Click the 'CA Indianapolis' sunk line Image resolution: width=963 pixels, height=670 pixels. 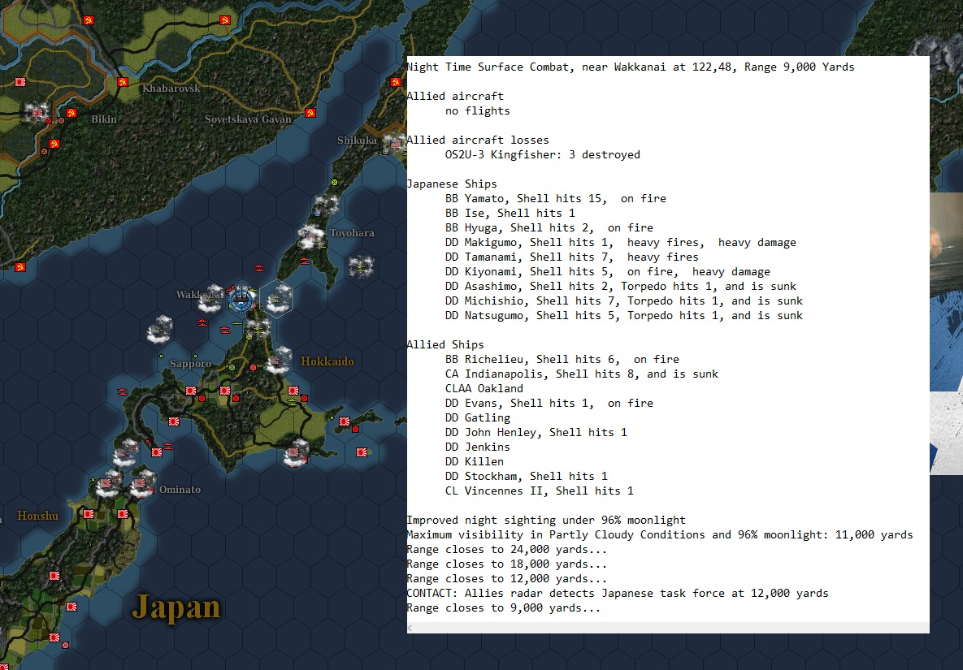(582, 374)
